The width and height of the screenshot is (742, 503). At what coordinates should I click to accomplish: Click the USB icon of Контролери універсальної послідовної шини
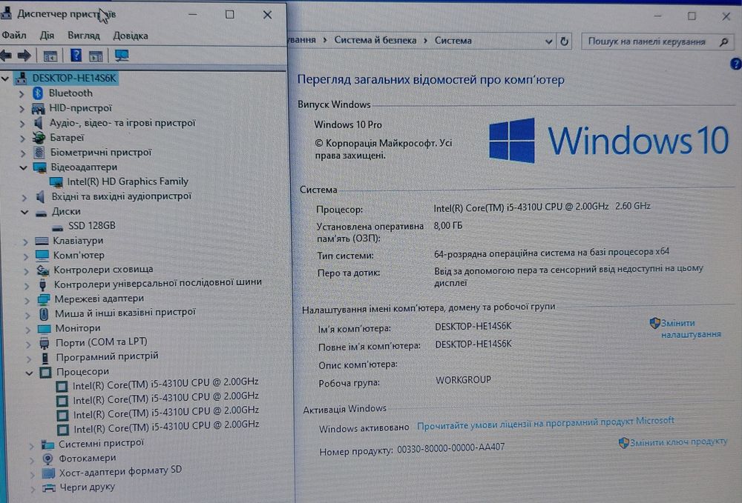(43, 284)
